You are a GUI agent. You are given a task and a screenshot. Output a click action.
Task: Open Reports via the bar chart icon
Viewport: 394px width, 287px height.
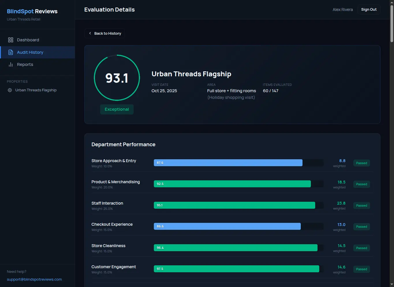click(11, 64)
